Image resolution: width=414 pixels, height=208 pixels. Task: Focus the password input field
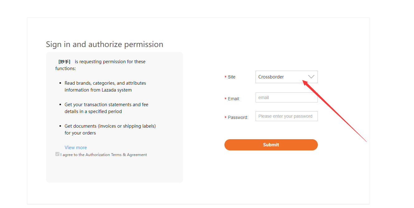coord(286,116)
